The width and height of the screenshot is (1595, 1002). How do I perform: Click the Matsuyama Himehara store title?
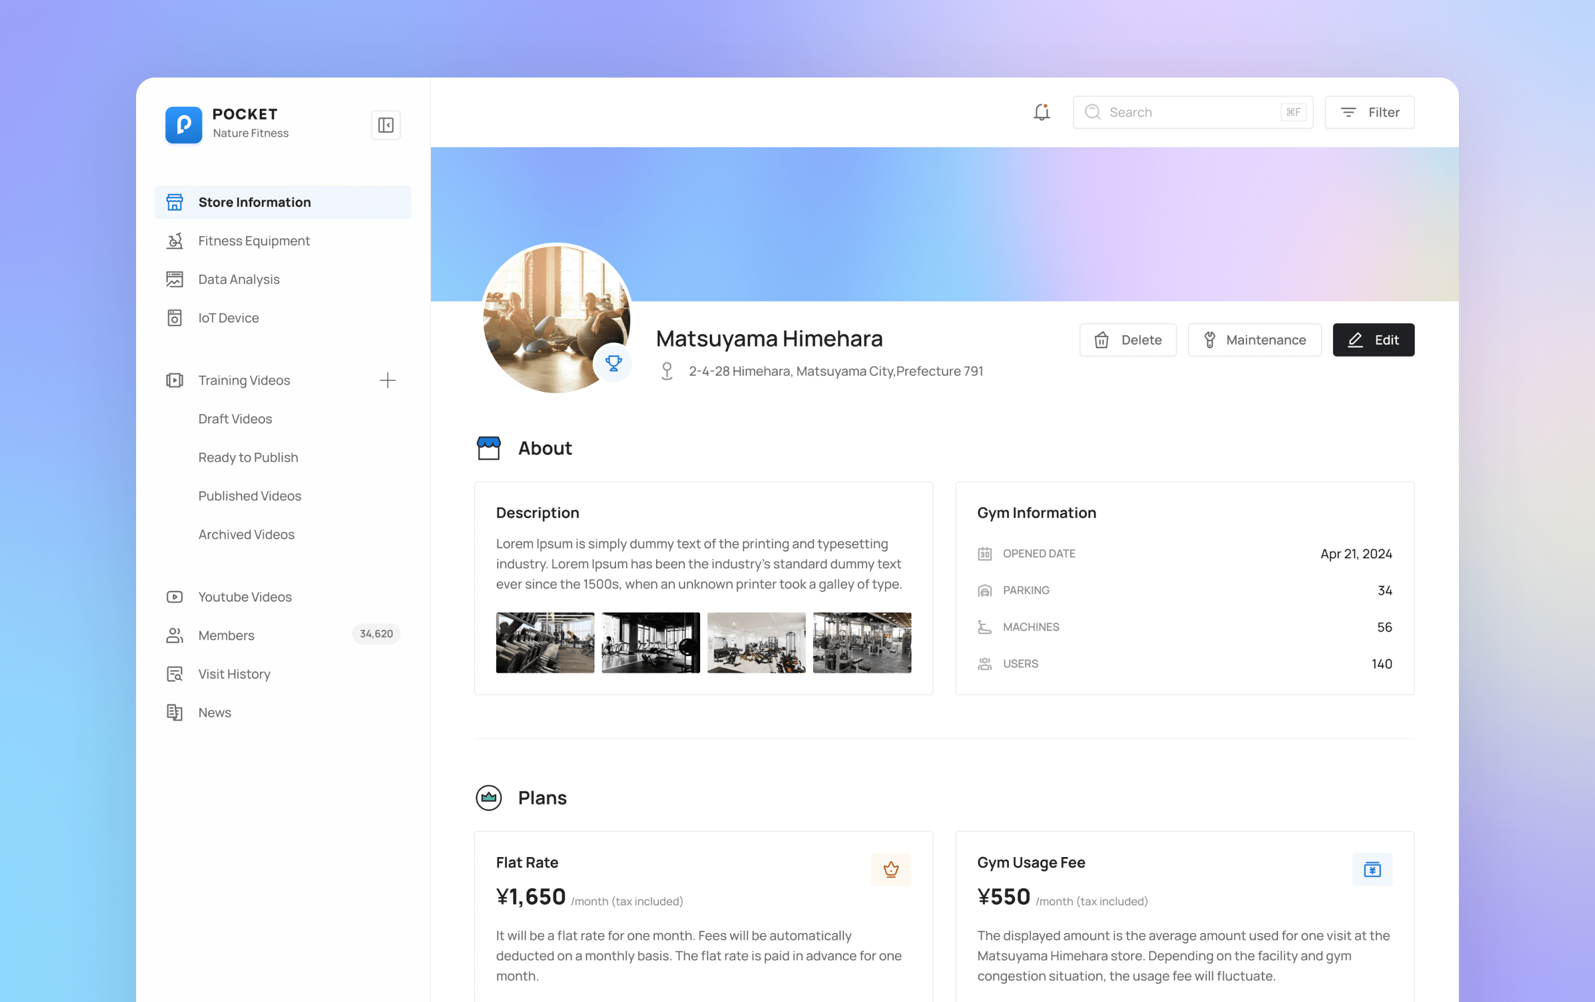[769, 338]
